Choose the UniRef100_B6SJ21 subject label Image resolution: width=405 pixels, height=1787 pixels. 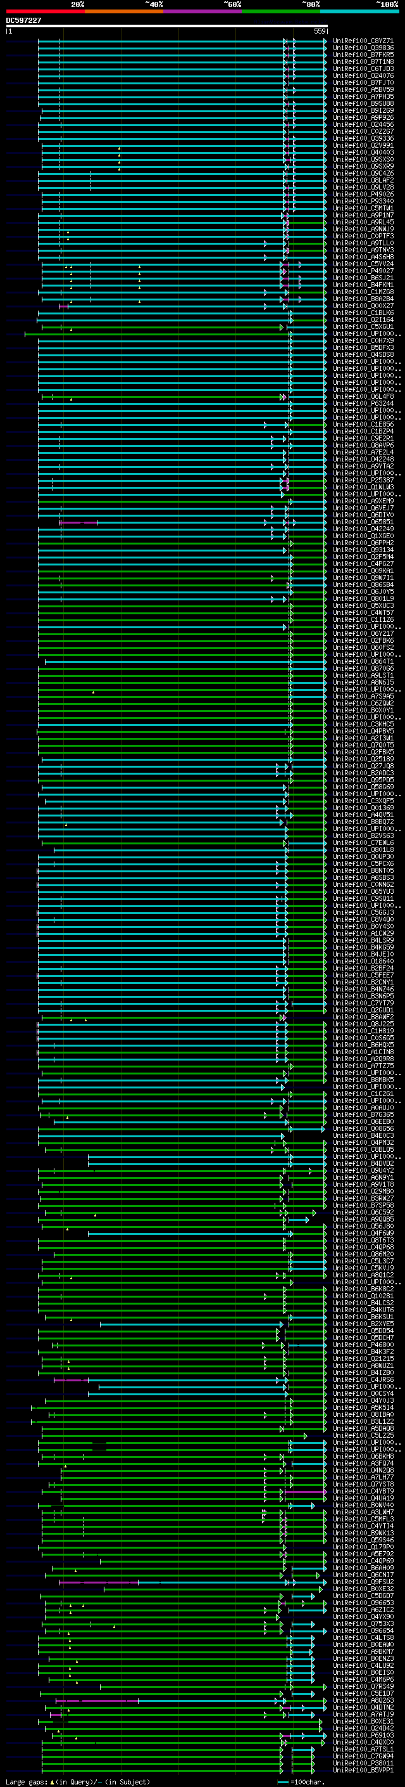363,278
